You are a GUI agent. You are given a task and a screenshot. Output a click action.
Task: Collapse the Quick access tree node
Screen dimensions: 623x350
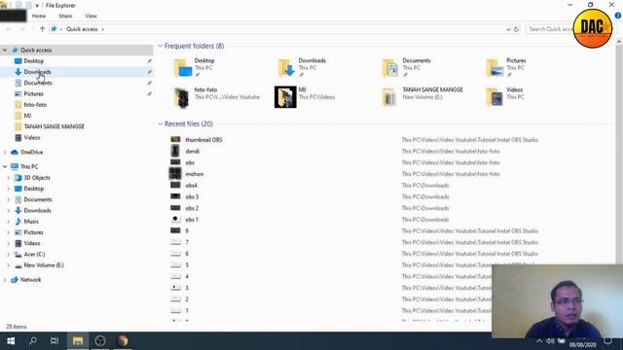click(x=5, y=50)
